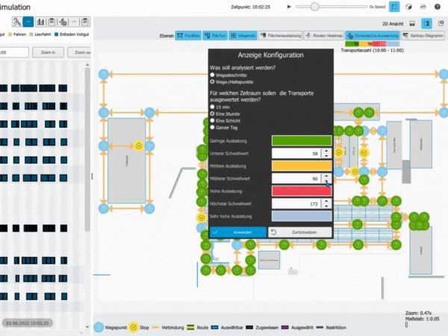This screenshot has width=448, height=336.
Task: Choose Ganzer Tag radio option
Action: [x=213, y=126]
